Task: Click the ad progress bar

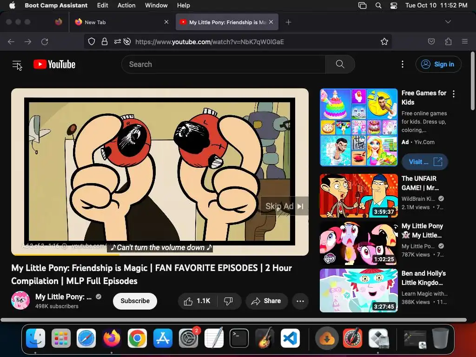Action: tap(160, 254)
